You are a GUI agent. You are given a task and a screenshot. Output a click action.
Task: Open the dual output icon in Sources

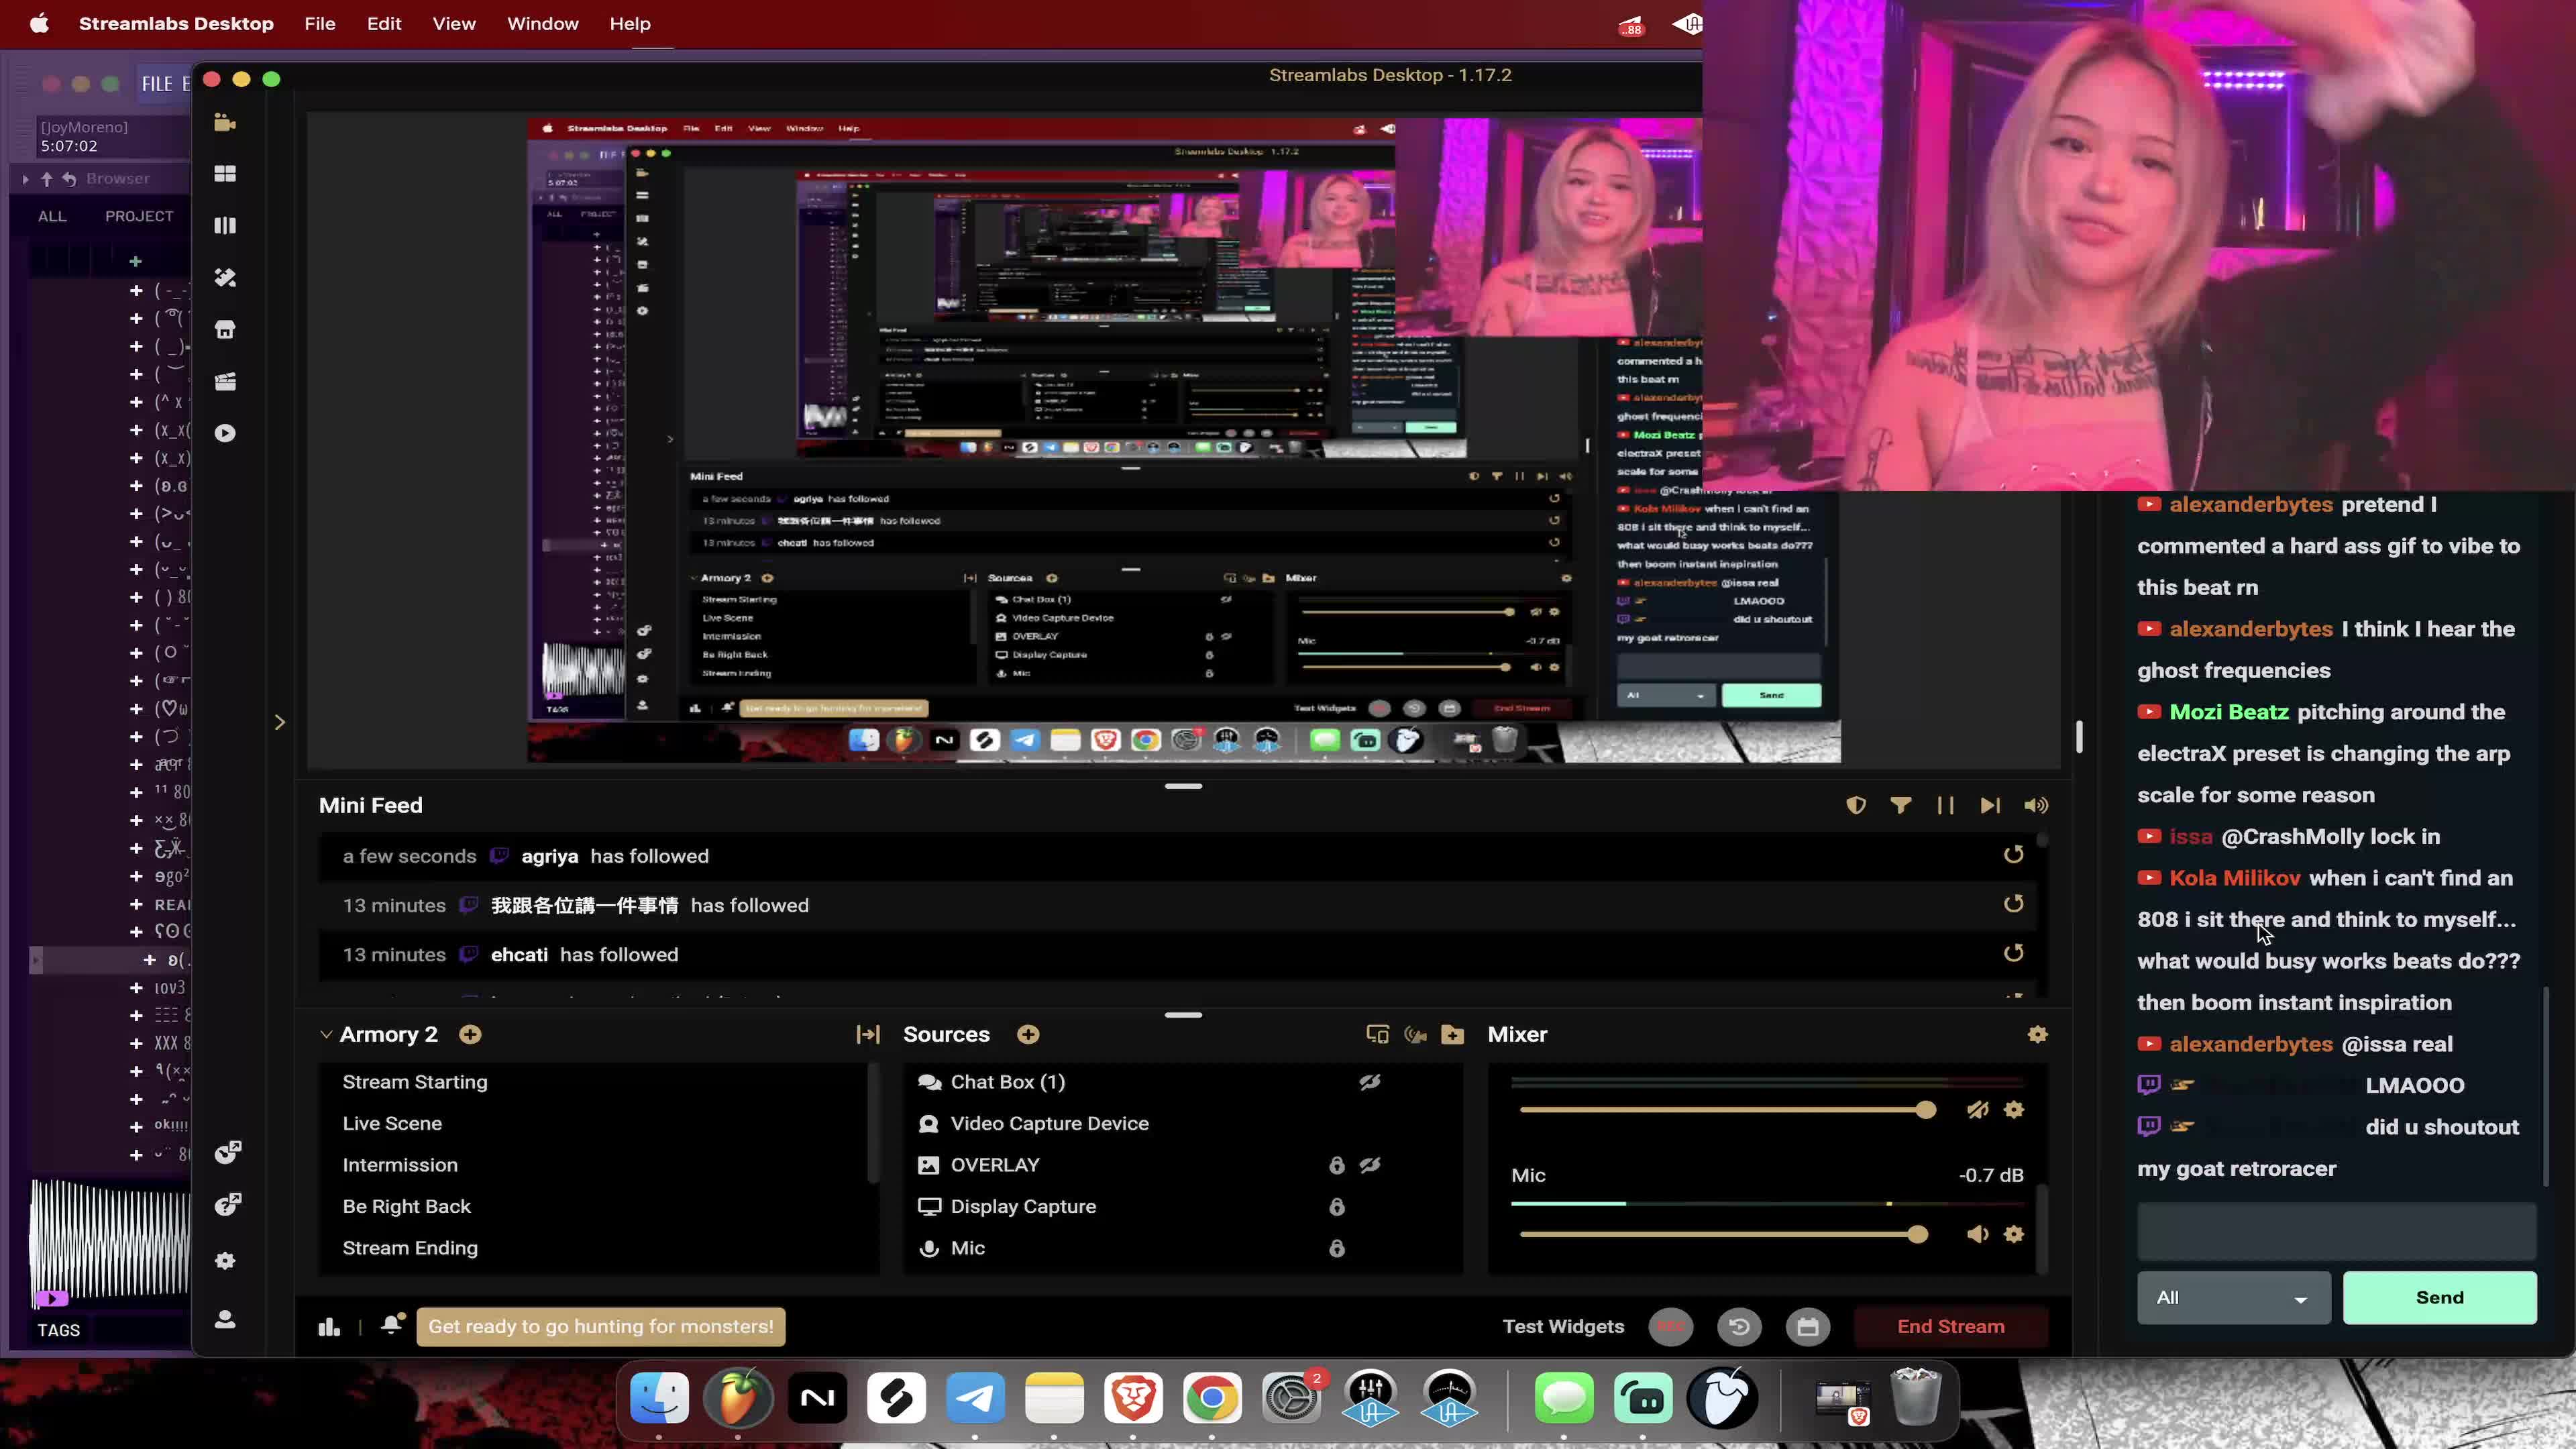pos(1377,1034)
